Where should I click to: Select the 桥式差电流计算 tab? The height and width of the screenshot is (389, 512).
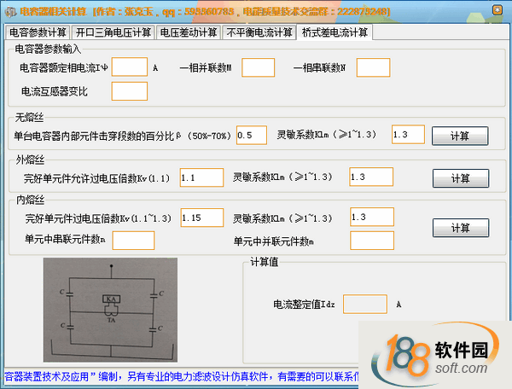coord(335,32)
